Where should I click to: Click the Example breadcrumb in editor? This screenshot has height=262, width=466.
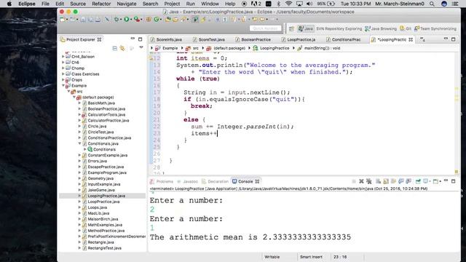[x=167, y=48]
